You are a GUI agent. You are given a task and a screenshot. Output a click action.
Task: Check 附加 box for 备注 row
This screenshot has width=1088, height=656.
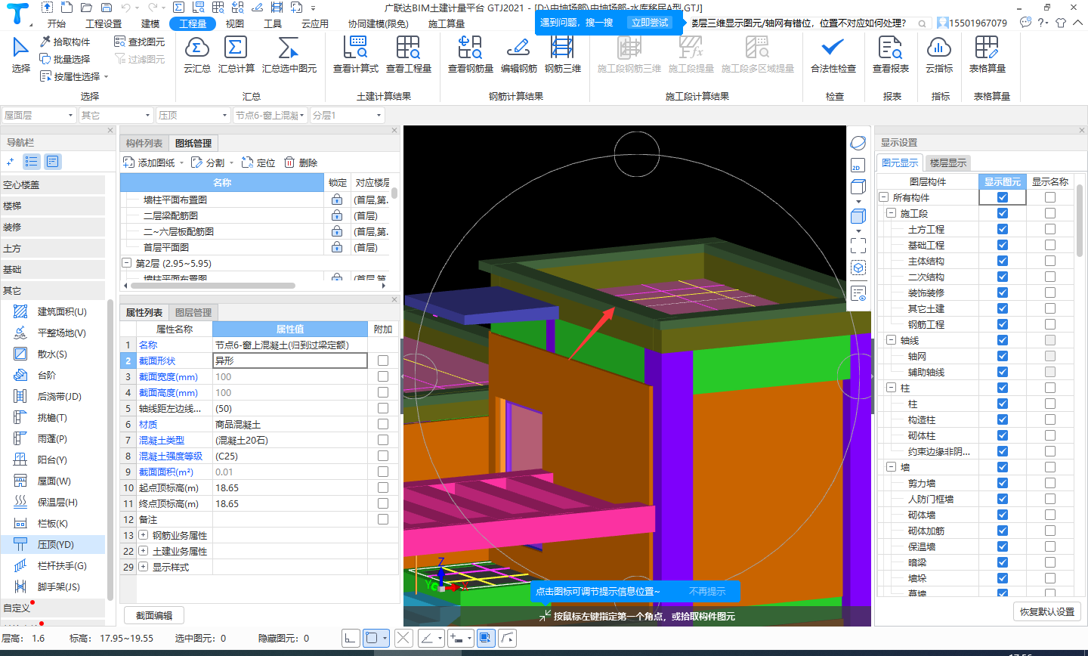[383, 519]
